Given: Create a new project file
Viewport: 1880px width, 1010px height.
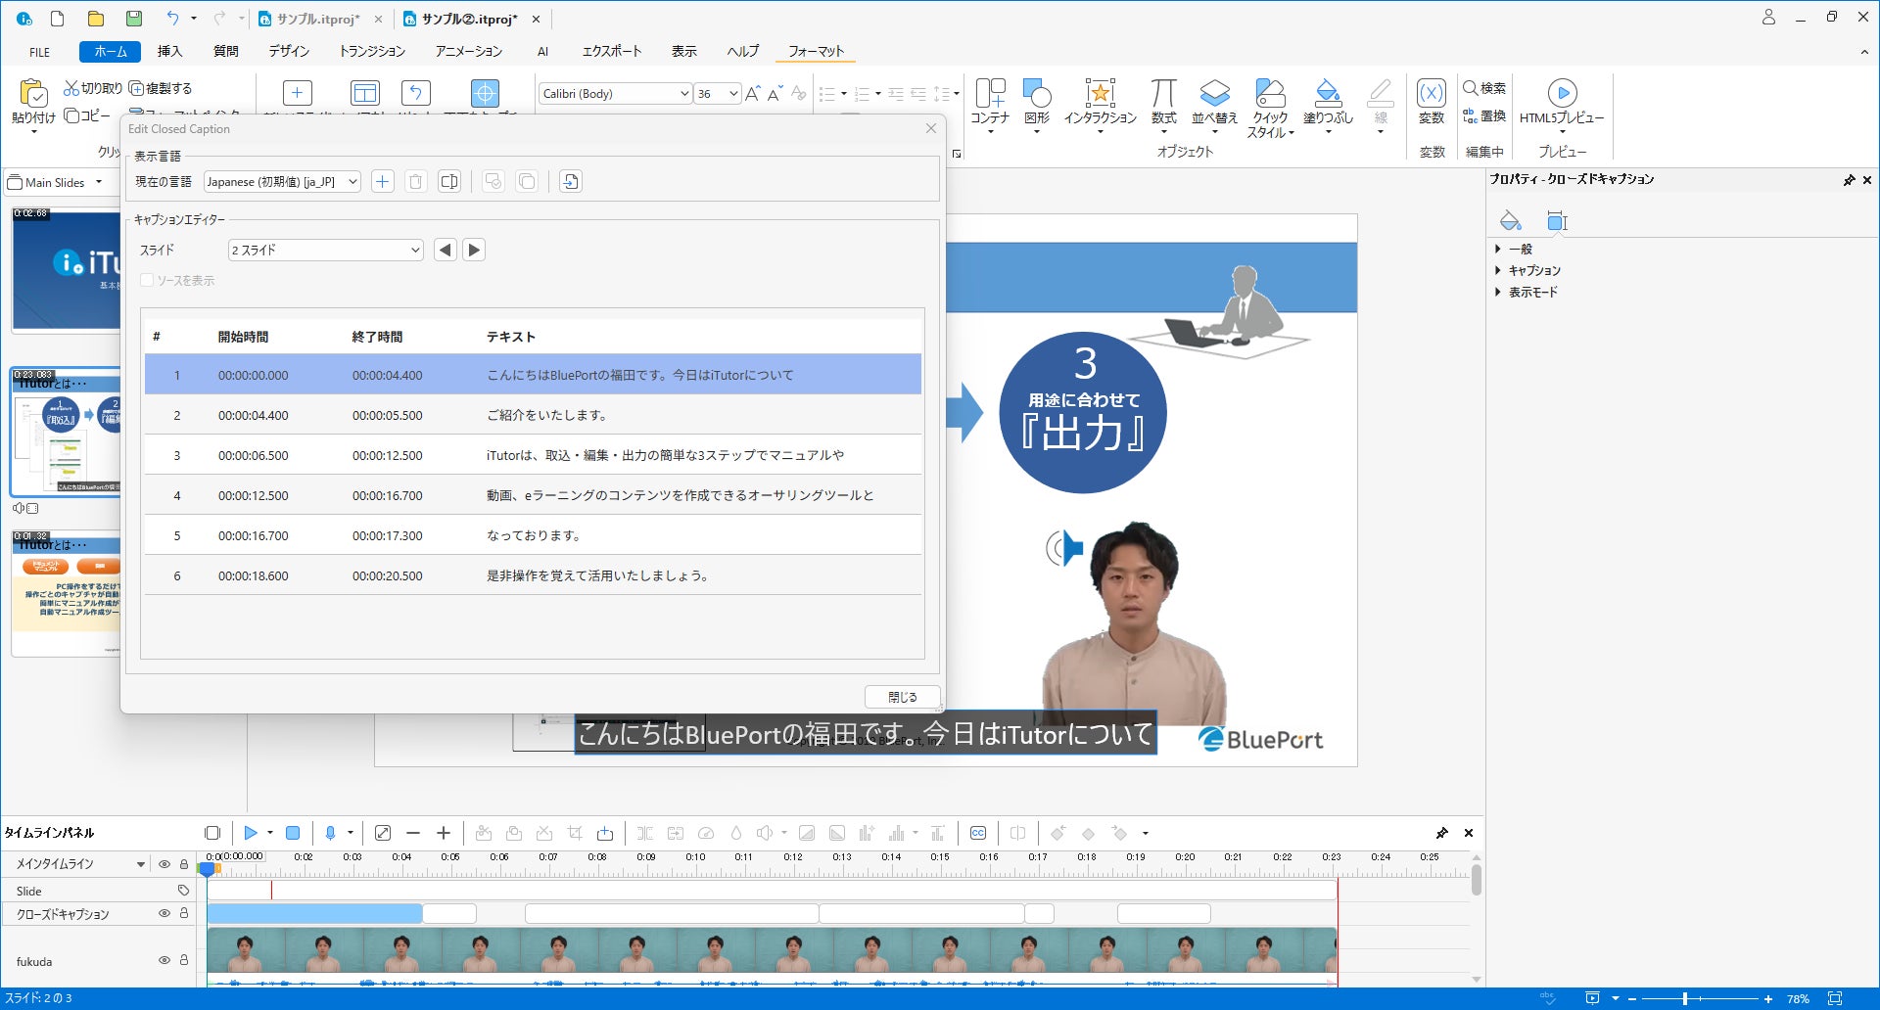Looking at the screenshot, I should point(58,18).
